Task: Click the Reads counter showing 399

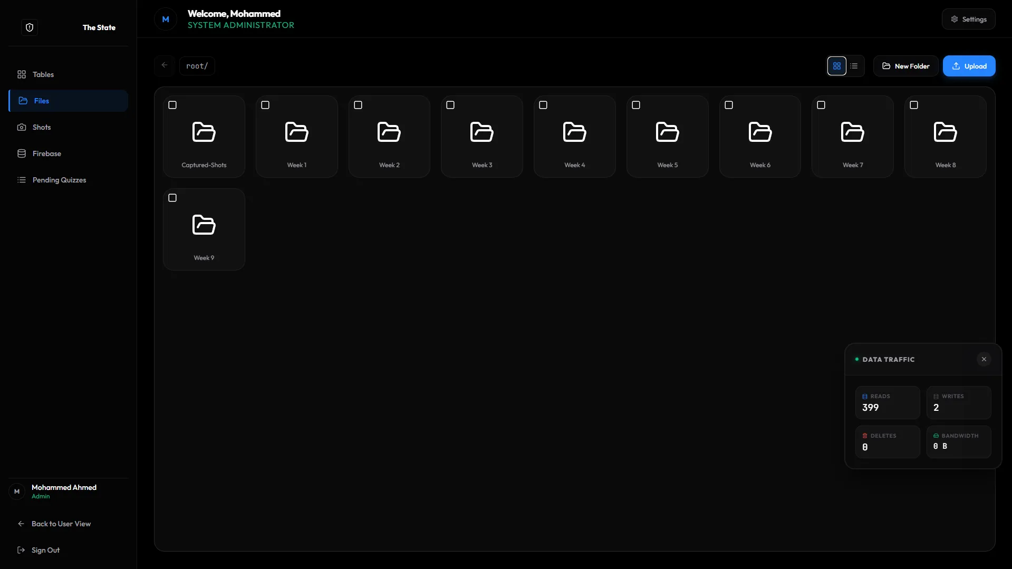Action: point(888,402)
